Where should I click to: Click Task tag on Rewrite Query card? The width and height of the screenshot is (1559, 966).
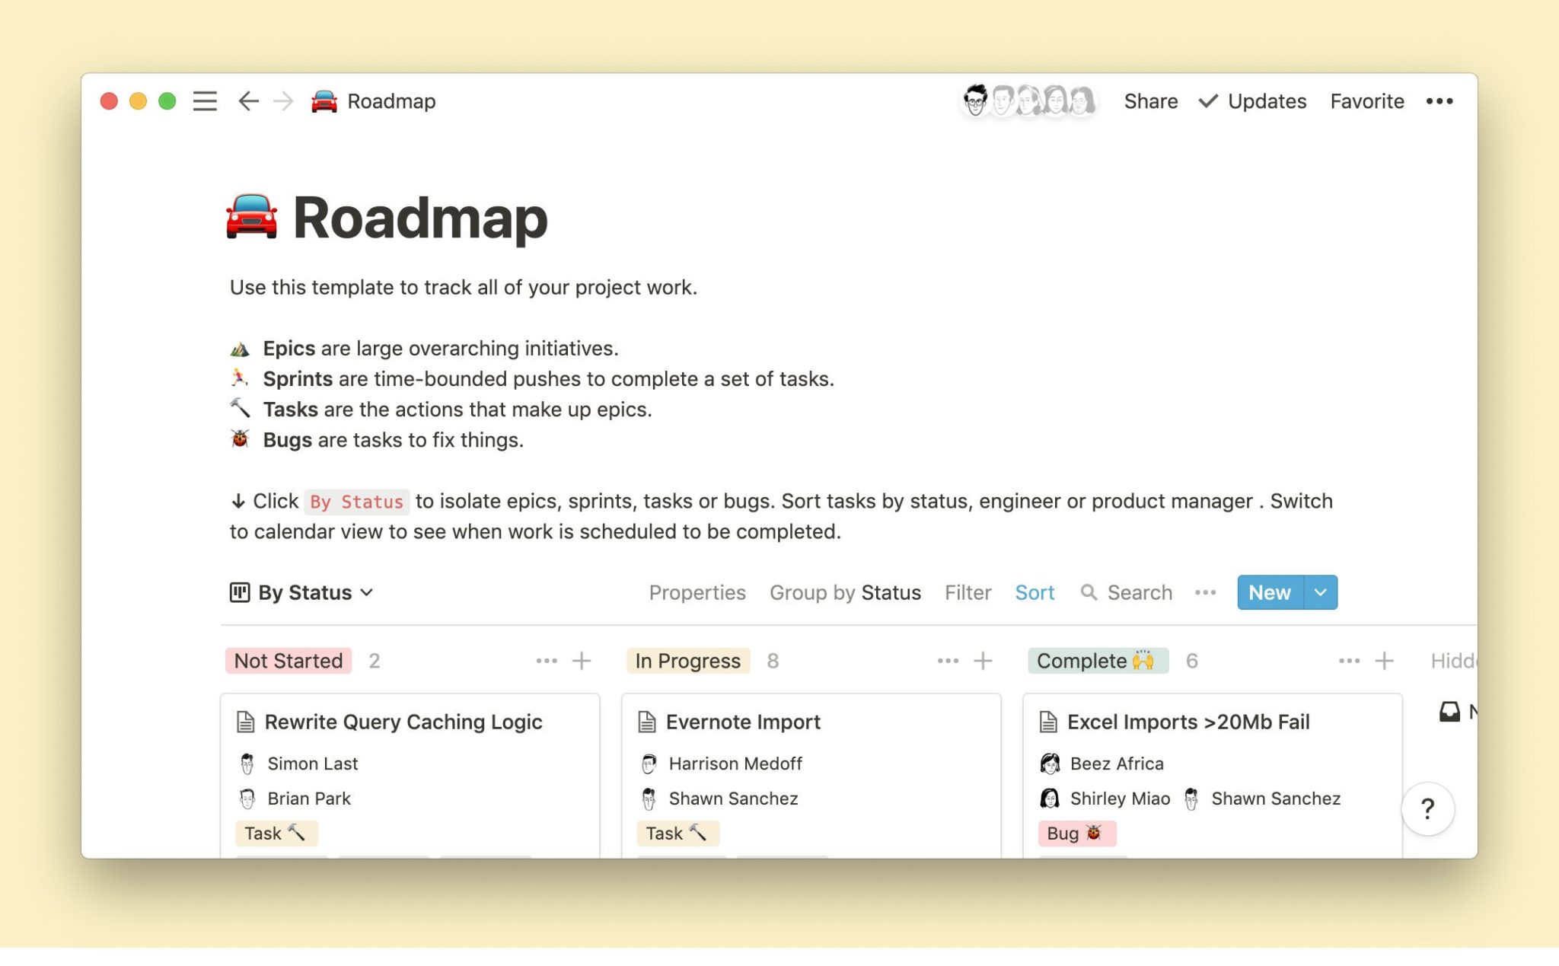tap(276, 834)
